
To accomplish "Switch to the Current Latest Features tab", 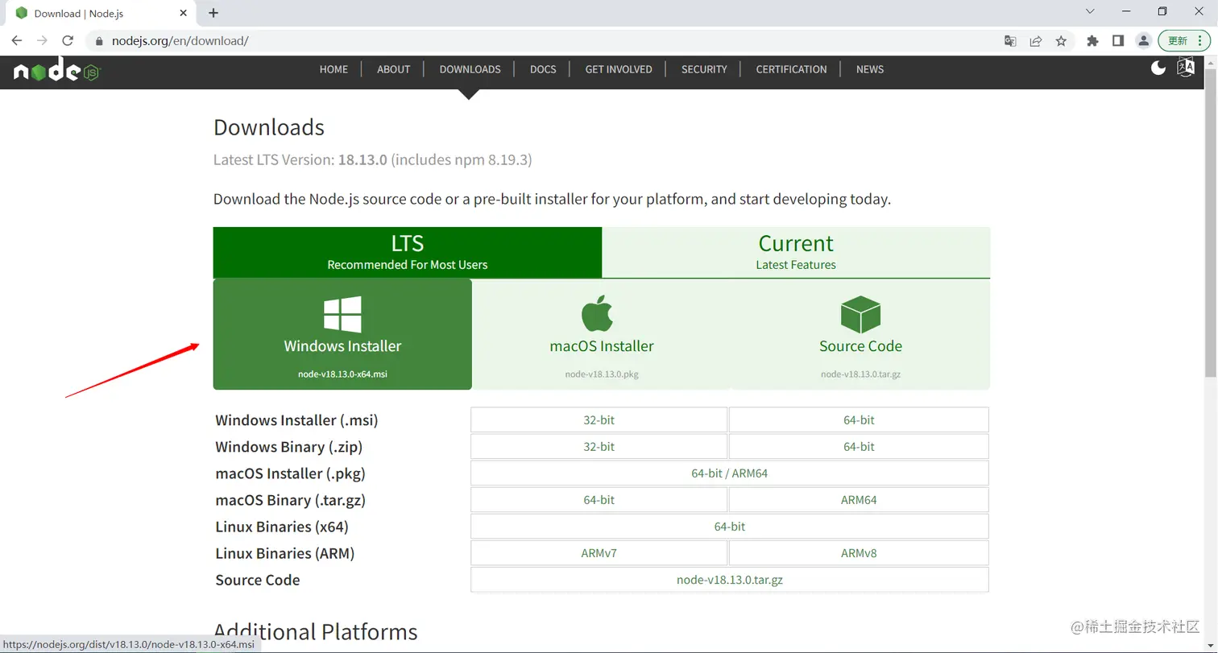I will click(796, 252).
